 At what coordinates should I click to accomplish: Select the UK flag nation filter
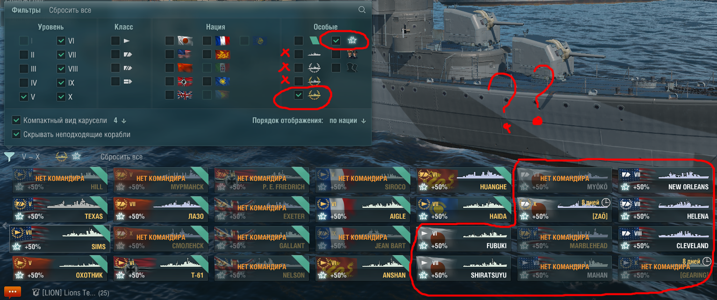tap(186, 95)
